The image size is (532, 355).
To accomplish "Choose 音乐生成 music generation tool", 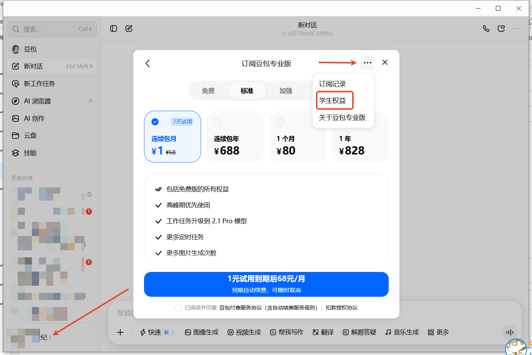I will point(402,332).
